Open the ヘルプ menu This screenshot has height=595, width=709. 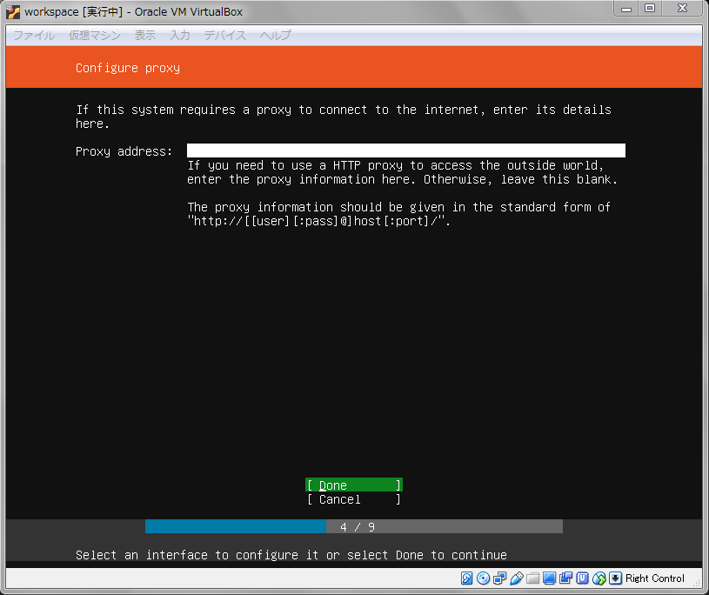(276, 36)
